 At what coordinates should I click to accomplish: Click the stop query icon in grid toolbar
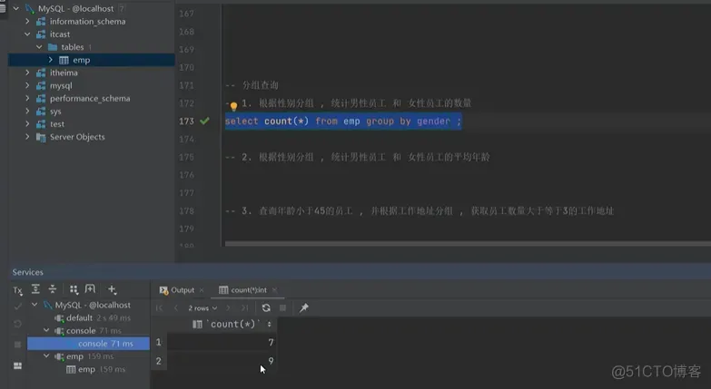pos(283,308)
